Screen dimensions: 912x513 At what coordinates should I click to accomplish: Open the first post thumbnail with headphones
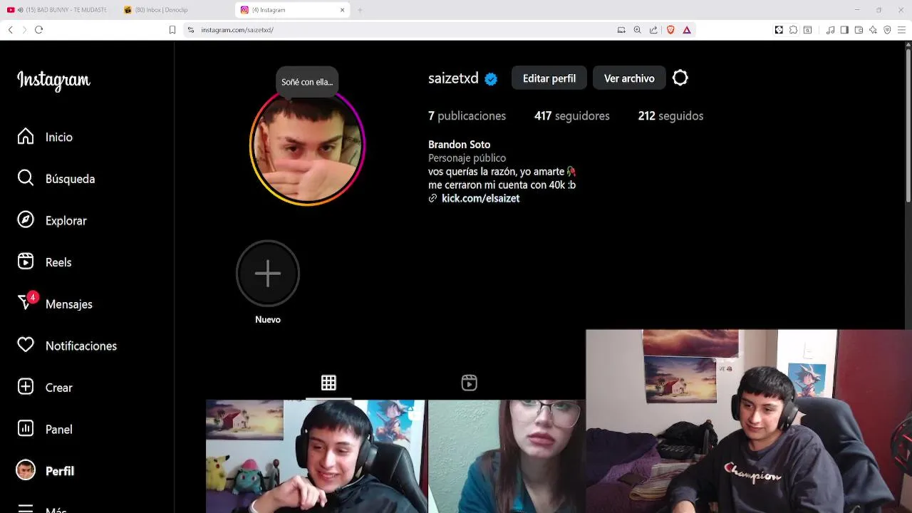pos(316,456)
